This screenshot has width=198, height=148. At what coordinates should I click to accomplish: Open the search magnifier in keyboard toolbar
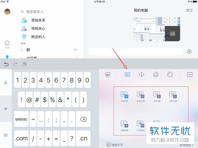tap(170, 75)
